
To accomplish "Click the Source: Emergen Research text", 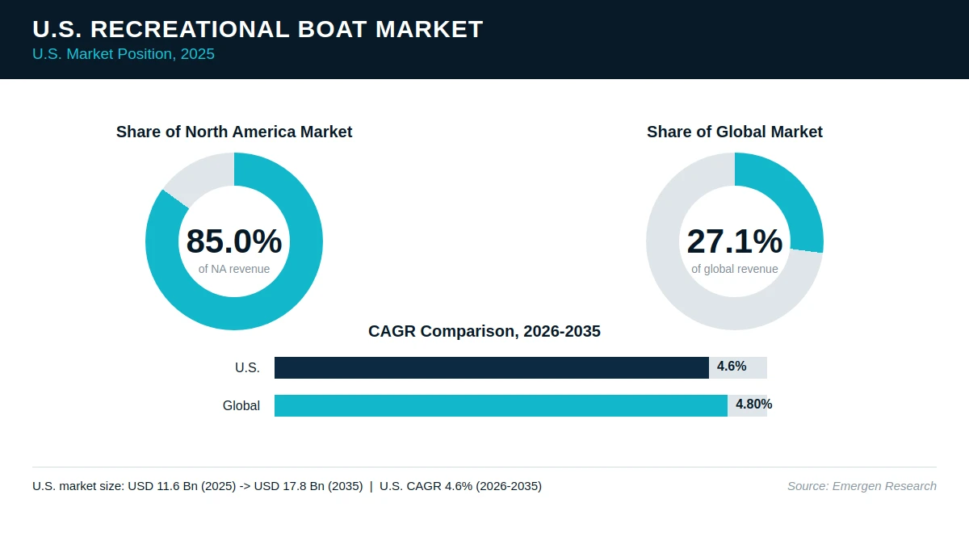I will pos(862,486).
